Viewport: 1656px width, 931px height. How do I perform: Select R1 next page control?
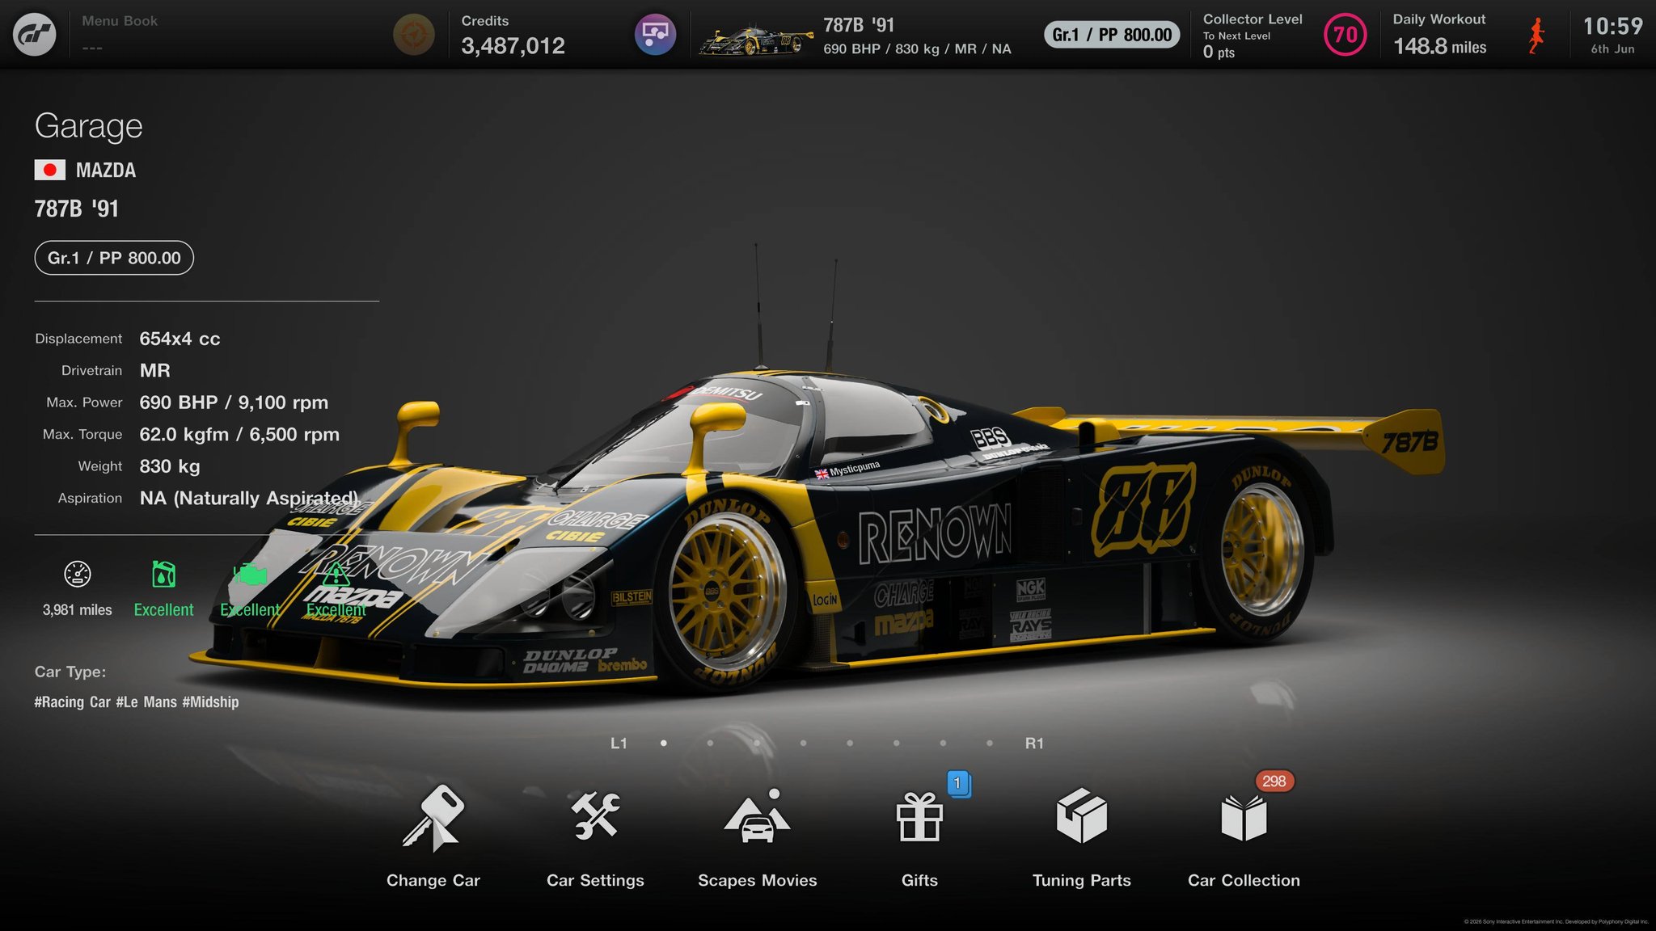[1034, 744]
